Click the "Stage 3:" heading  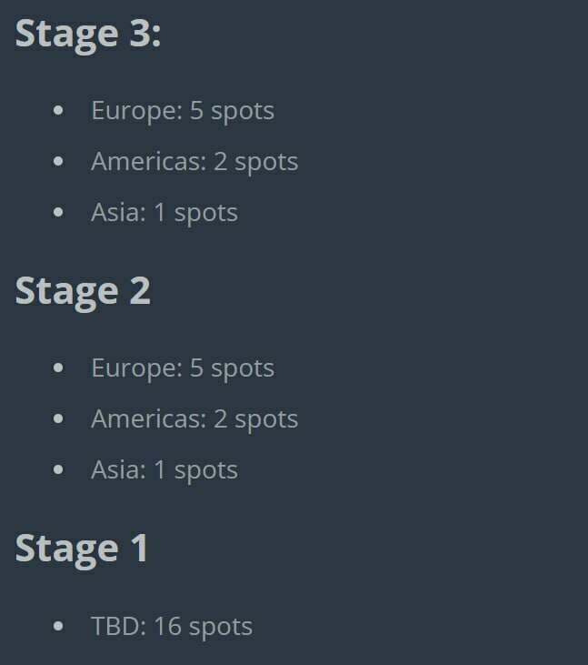pyautogui.click(x=87, y=34)
